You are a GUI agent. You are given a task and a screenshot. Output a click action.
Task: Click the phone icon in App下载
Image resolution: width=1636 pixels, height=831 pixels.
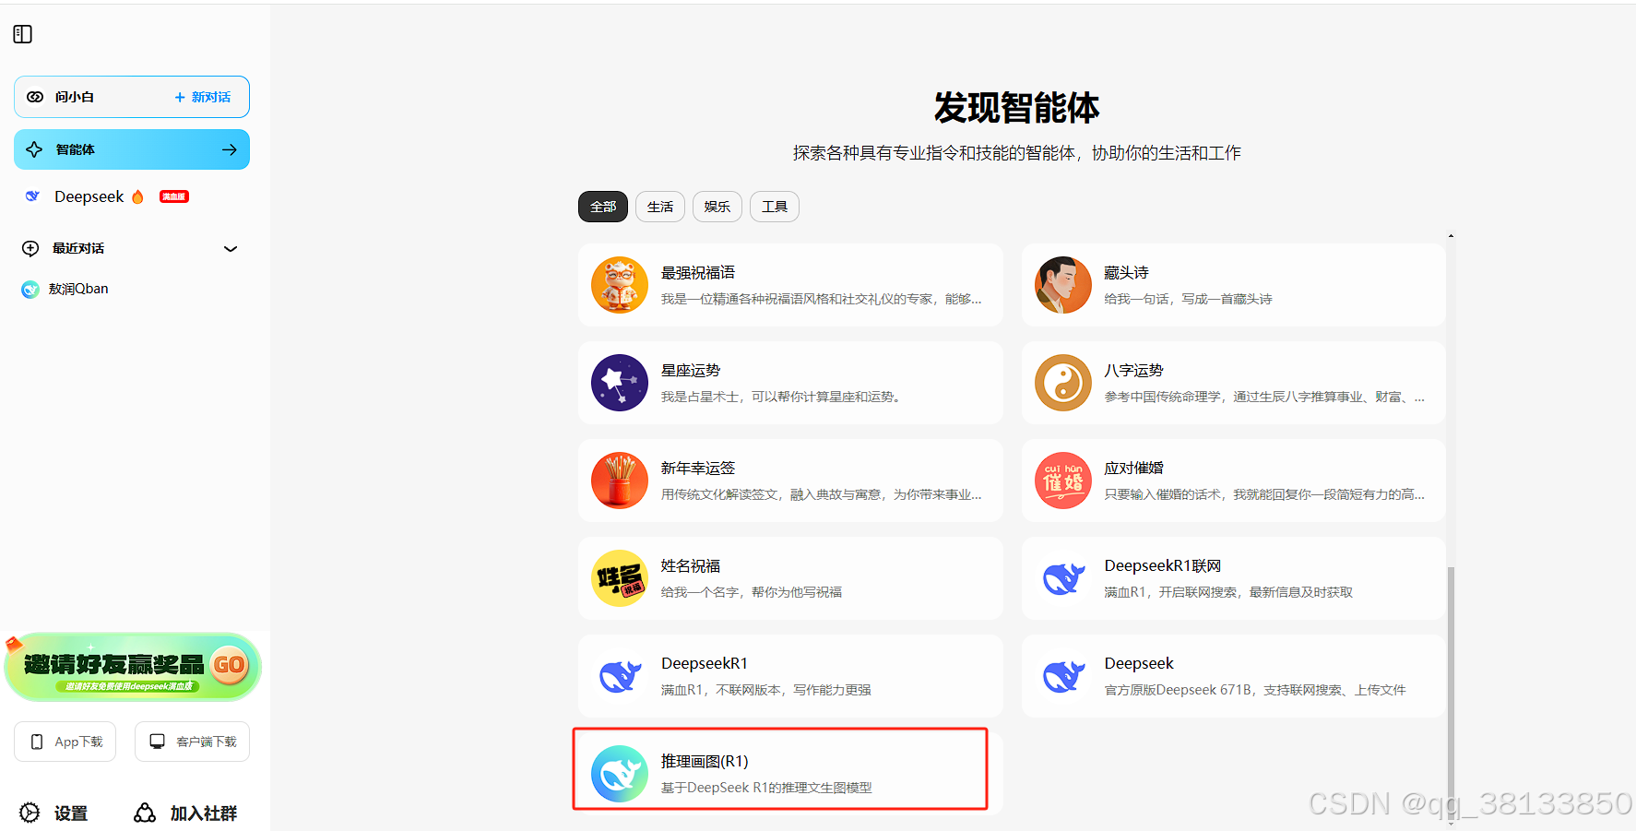(x=37, y=742)
